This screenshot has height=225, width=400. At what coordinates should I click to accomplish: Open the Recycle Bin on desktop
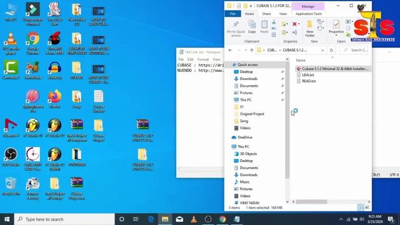pos(11,186)
